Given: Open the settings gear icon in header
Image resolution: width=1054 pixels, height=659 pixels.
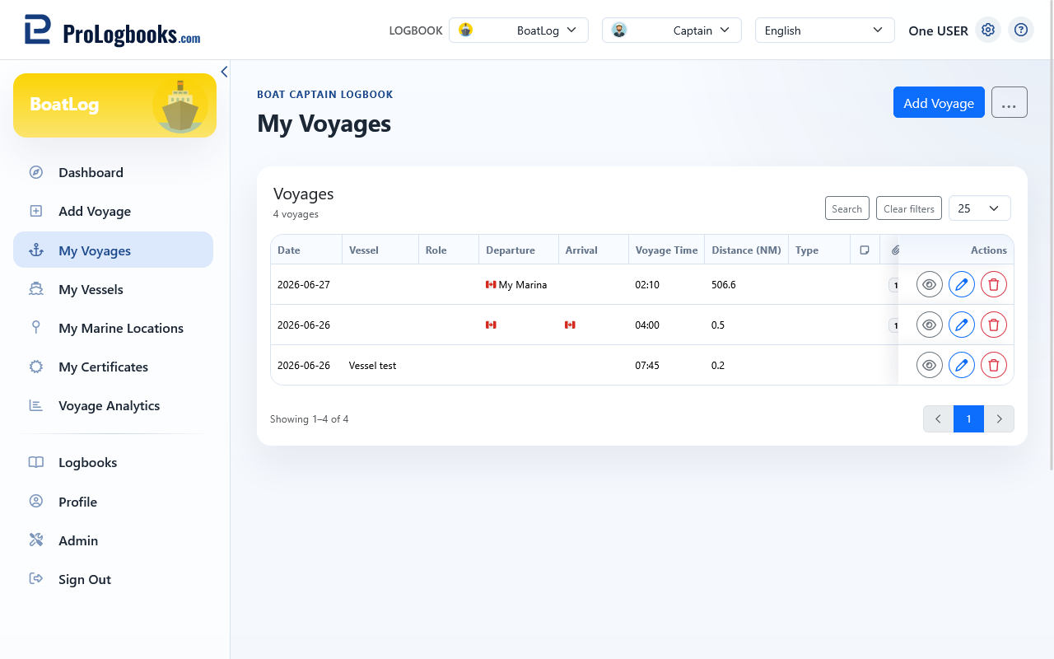Looking at the screenshot, I should point(988,30).
